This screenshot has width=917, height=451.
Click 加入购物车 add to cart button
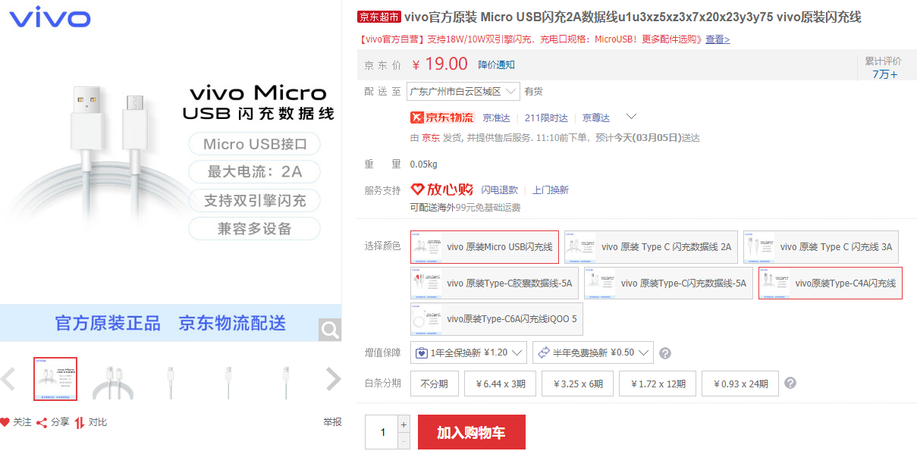pyautogui.click(x=471, y=432)
